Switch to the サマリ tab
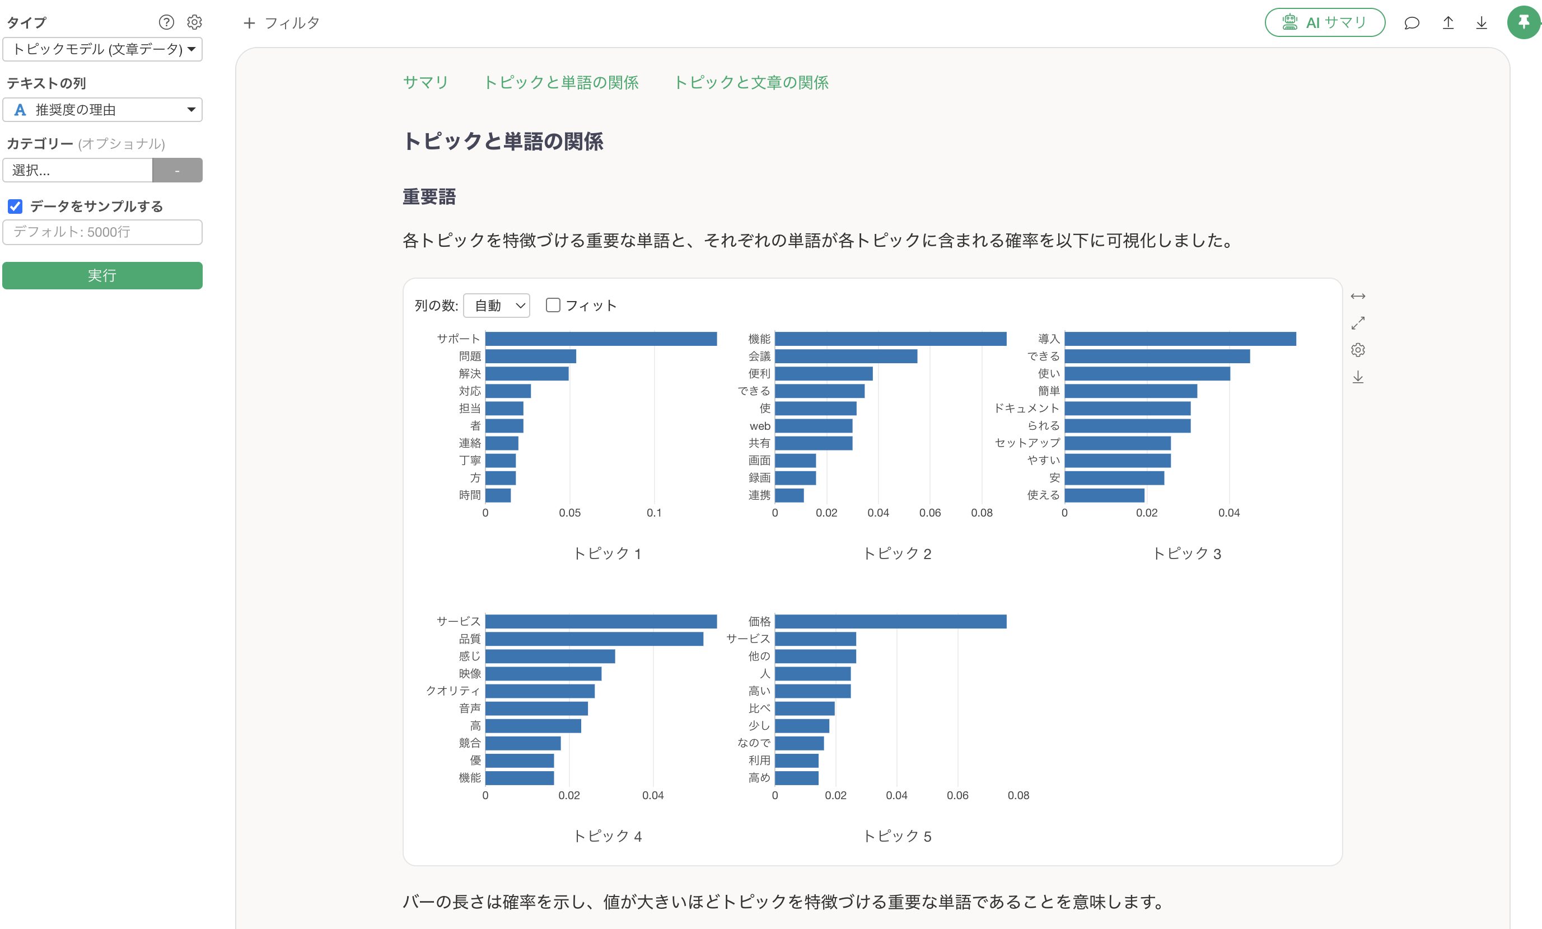1542x929 pixels. click(x=426, y=83)
